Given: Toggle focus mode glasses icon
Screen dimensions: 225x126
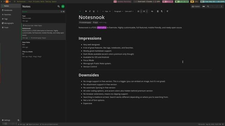Looking at the screenshot, I should (204, 6).
